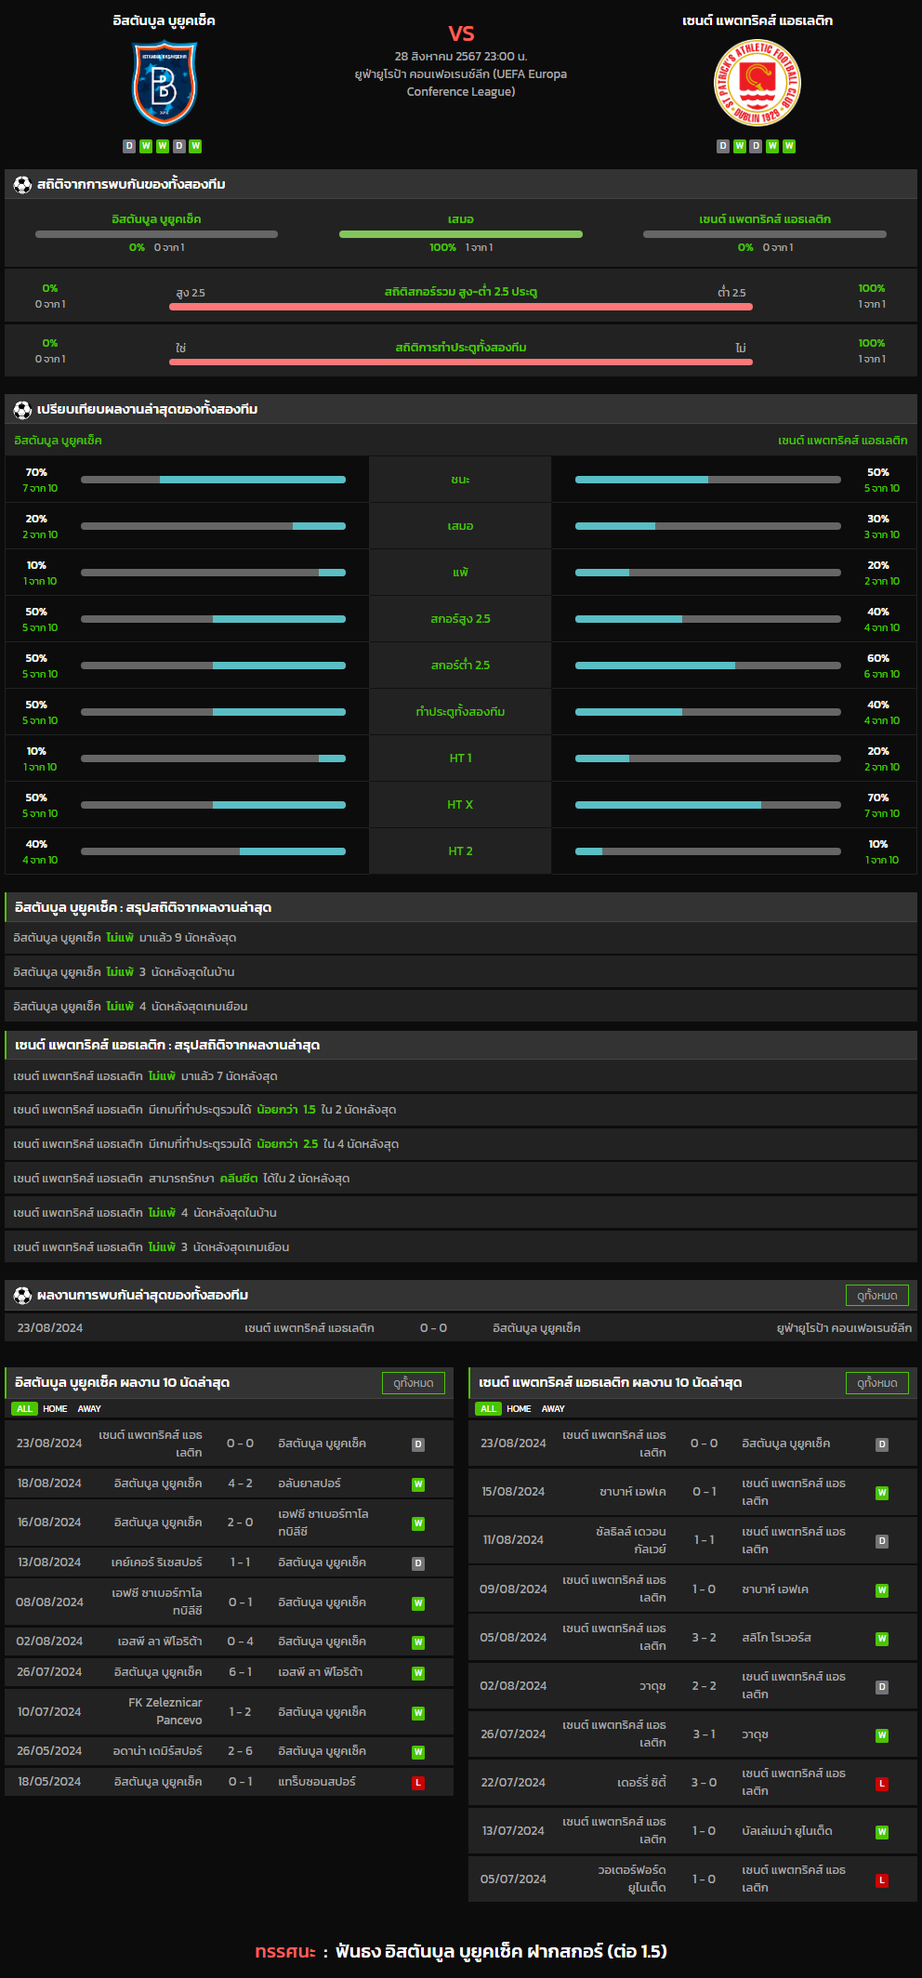
Task: Open ดูทั้งหมด for the head-to-head results section
Action: [877, 1296]
